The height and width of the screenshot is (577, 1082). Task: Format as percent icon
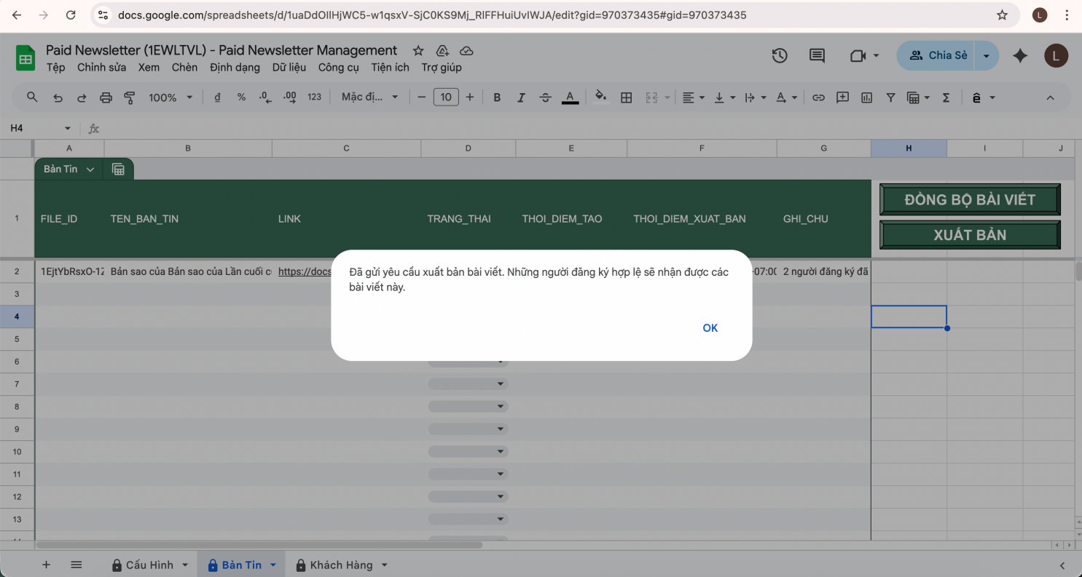tap(241, 97)
